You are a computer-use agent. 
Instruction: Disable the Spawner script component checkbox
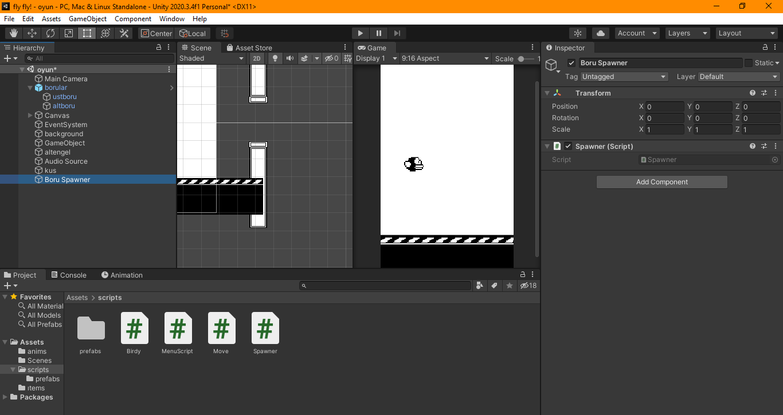(568, 147)
